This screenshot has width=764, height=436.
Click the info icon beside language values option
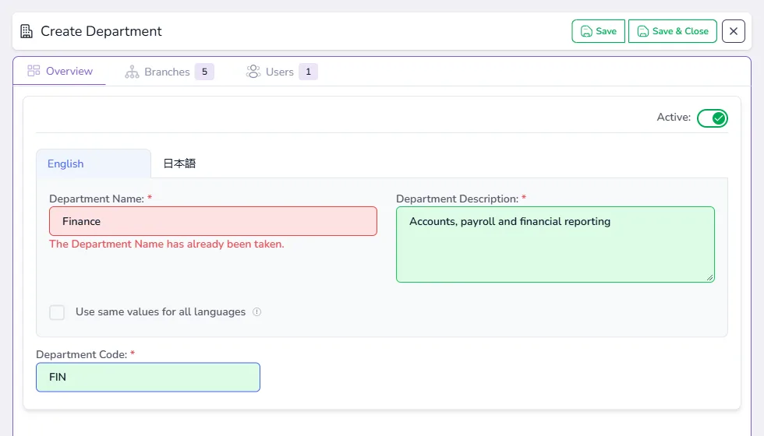256,312
